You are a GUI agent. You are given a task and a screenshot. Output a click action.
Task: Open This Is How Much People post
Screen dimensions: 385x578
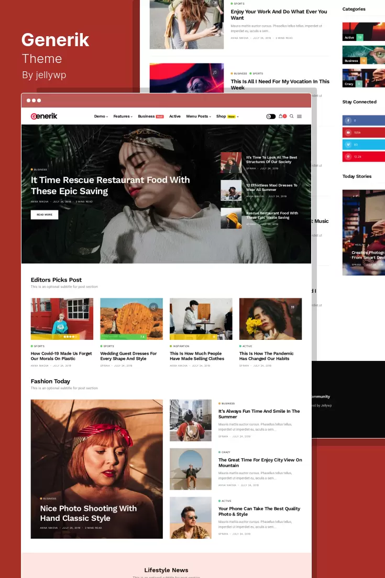tap(197, 356)
